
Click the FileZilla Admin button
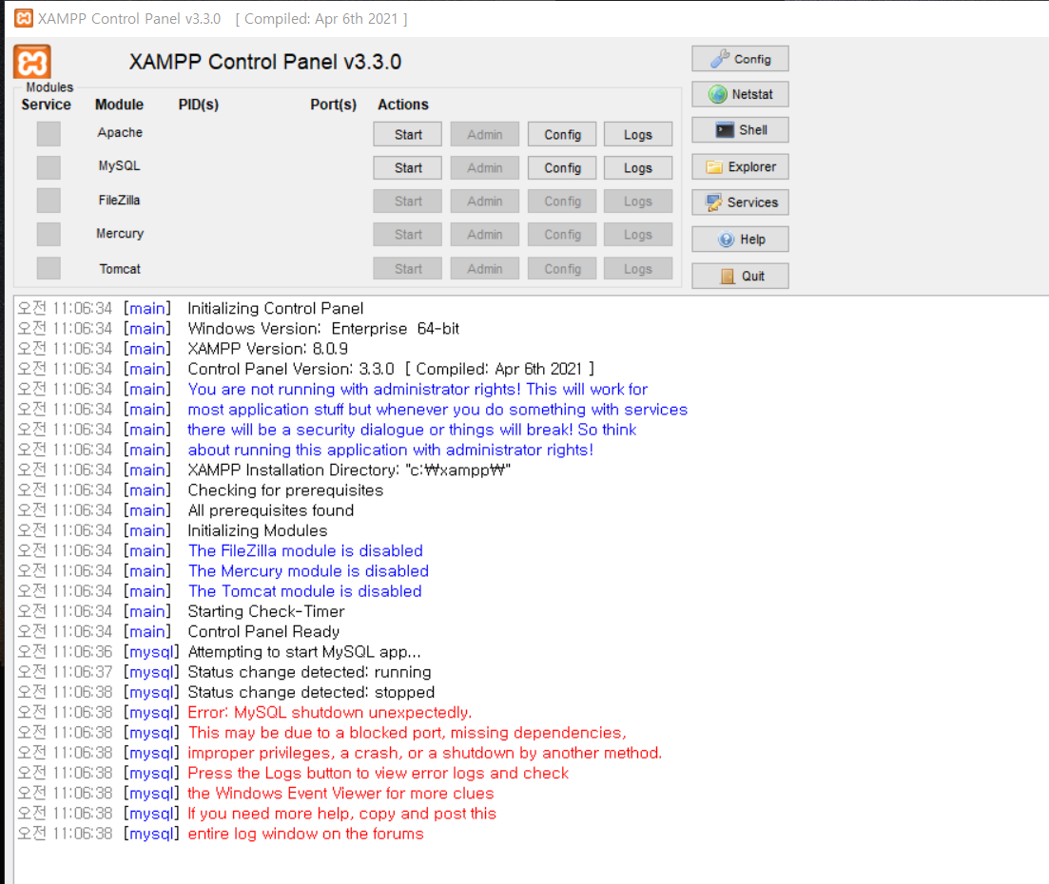(x=484, y=202)
